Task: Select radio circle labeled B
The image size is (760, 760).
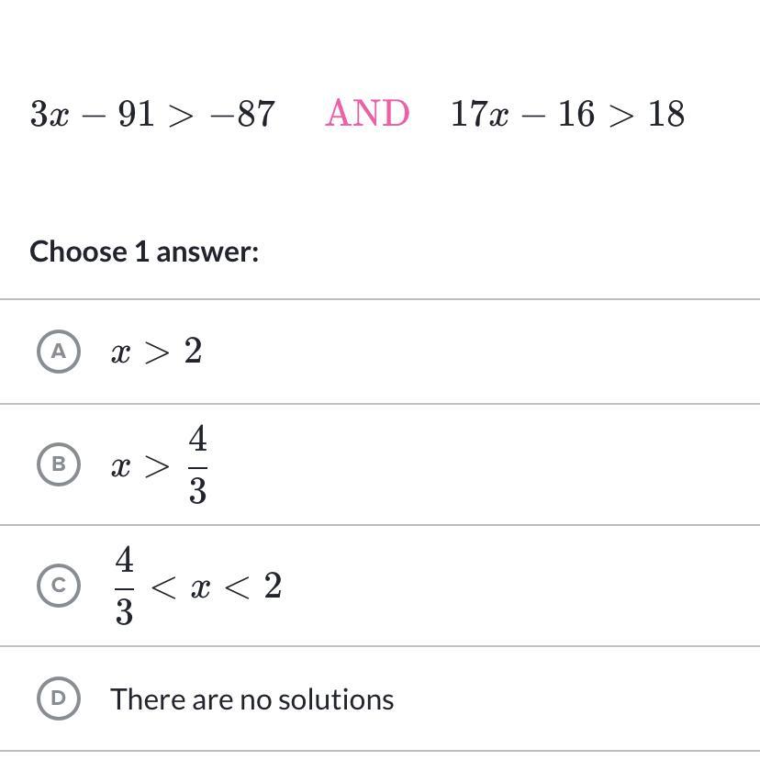Action: (x=59, y=464)
